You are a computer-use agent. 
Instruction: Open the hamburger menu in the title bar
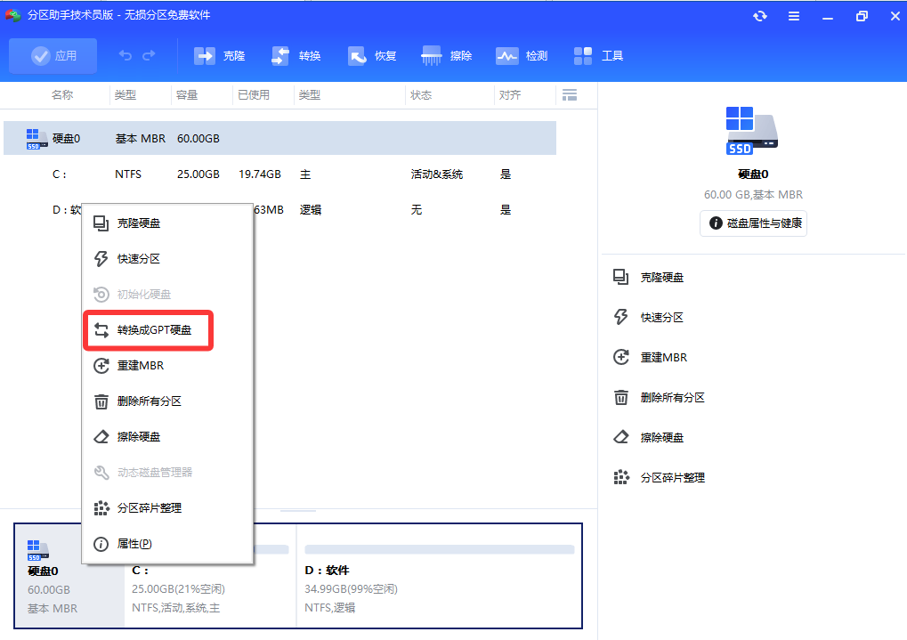point(793,15)
